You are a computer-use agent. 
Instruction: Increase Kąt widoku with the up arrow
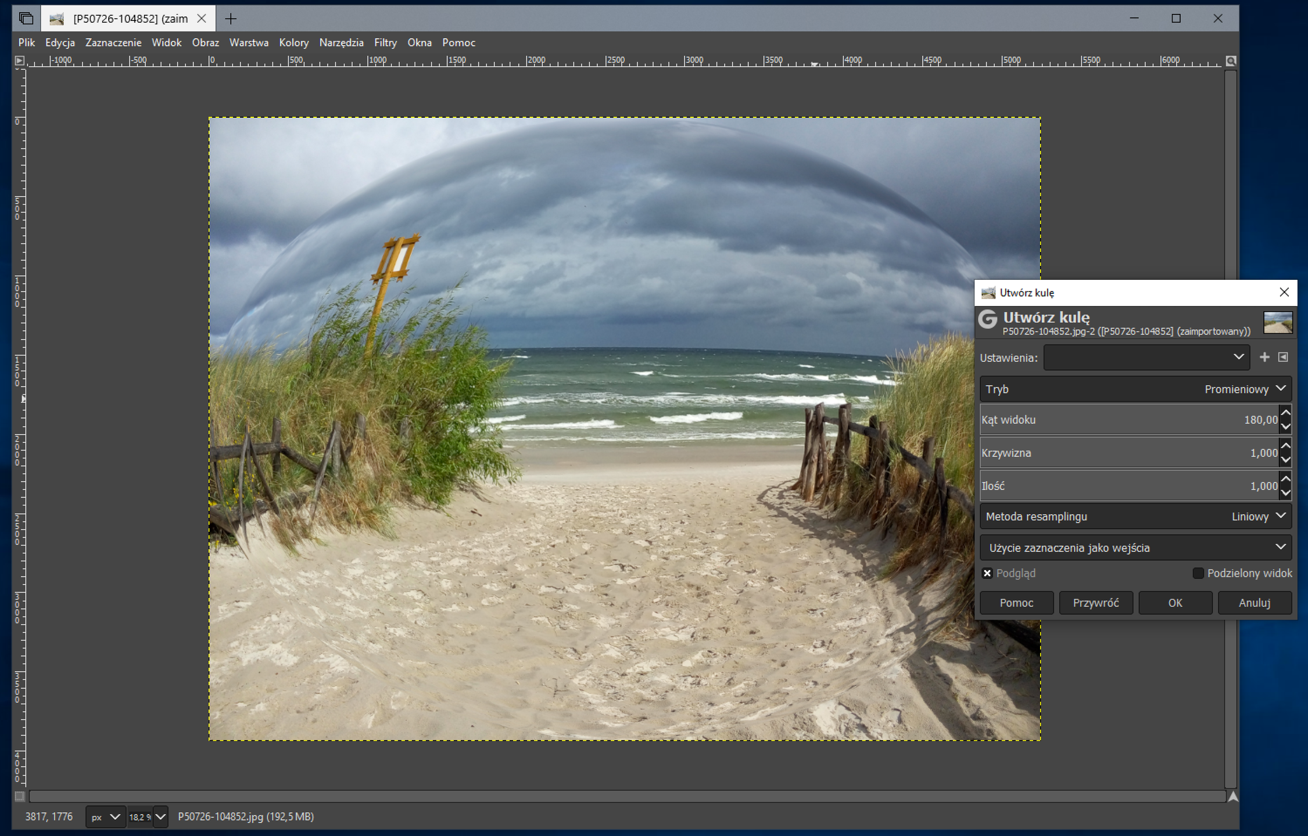coord(1286,413)
